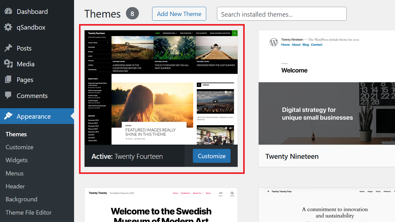Click the Pages icon in sidebar
Viewport: 395px width, 222px height.
(x=8, y=80)
